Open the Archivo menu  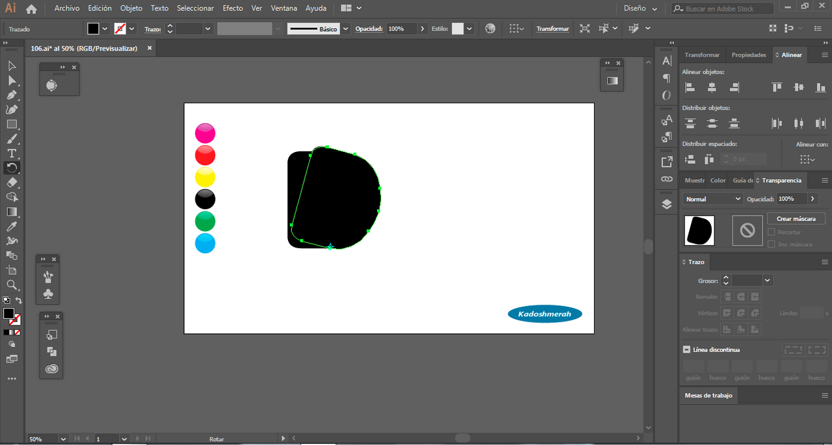point(67,8)
